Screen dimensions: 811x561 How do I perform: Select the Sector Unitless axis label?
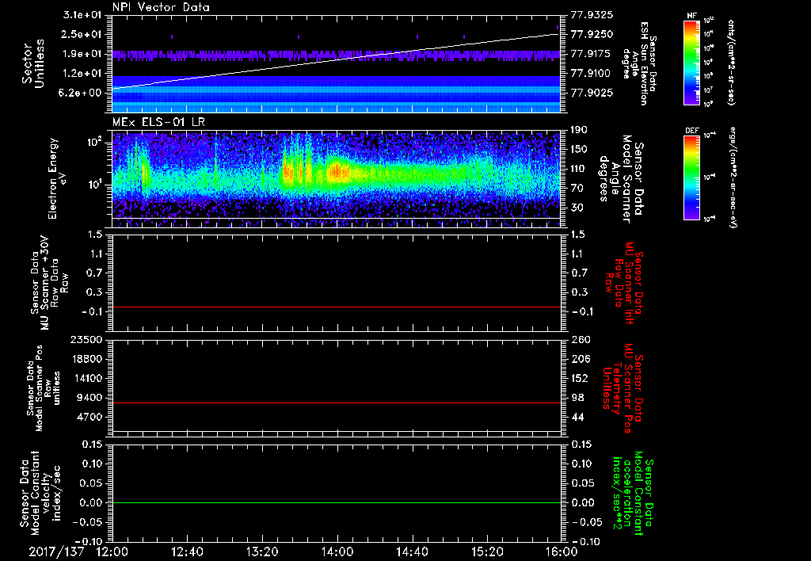point(32,62)
